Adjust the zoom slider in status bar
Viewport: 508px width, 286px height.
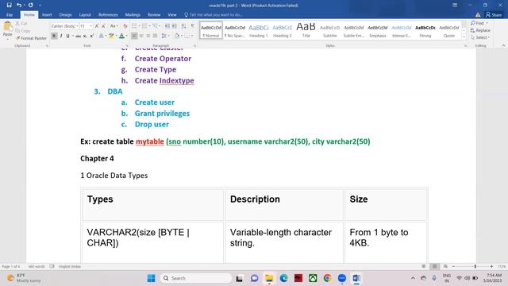click(475, 266)
